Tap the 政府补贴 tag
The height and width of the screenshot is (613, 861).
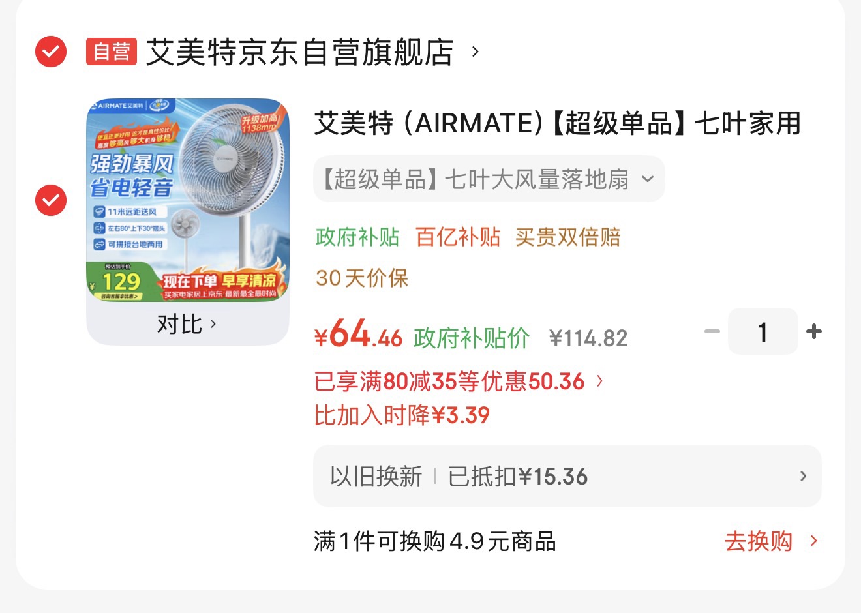(x=357, y=237)
